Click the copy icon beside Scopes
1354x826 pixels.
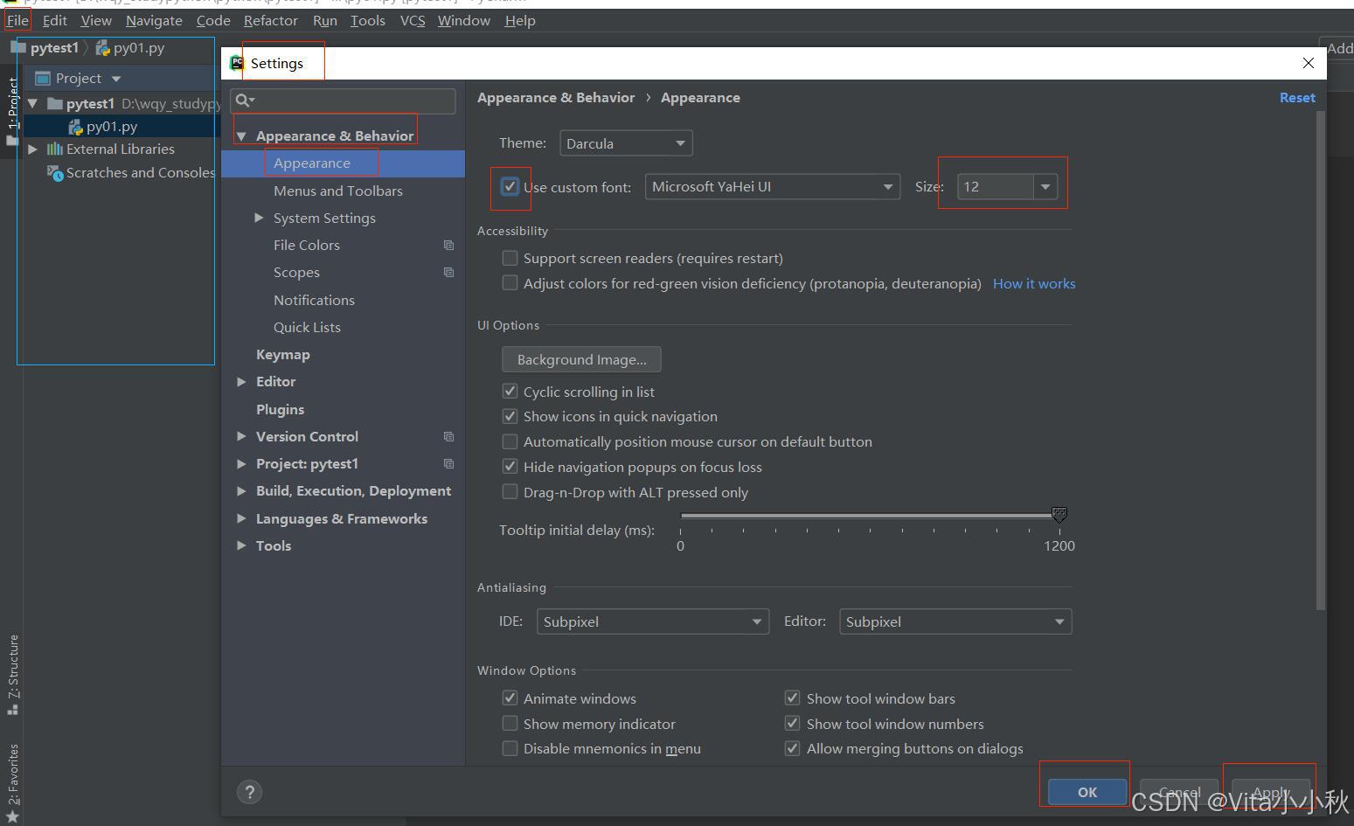point(448,273)
